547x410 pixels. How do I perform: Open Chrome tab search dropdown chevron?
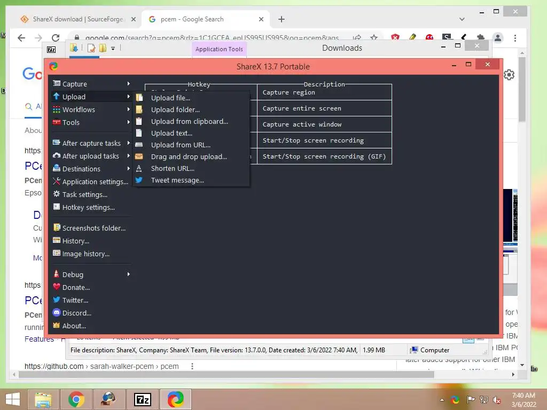tap(462, 19)
